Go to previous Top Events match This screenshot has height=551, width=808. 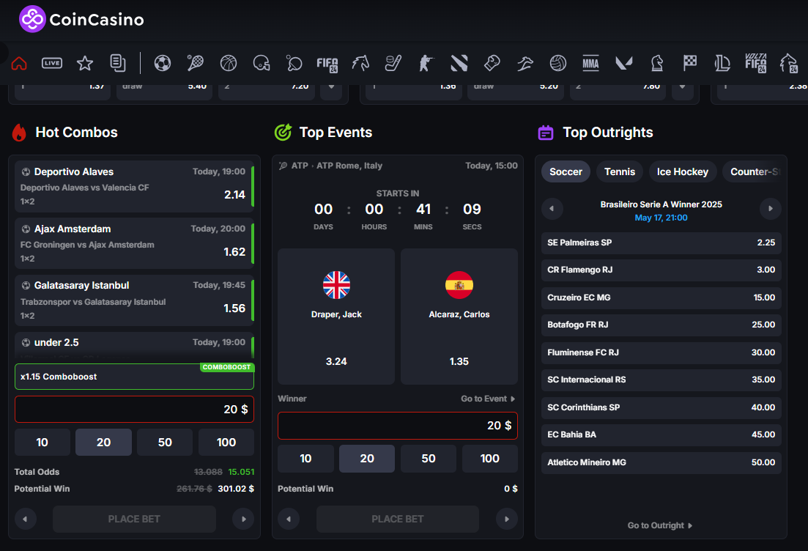tap(289, 519)
